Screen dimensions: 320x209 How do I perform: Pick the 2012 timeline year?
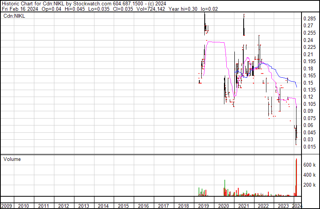[x=64, y=206]
